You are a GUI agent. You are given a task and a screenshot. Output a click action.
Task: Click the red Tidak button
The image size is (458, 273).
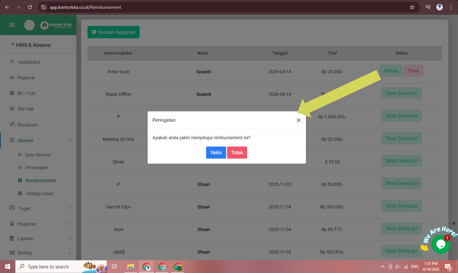pos(237,152)
